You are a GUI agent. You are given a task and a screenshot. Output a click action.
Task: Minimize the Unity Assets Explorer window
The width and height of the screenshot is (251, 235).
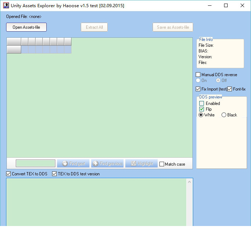click(x=210, y=5)
